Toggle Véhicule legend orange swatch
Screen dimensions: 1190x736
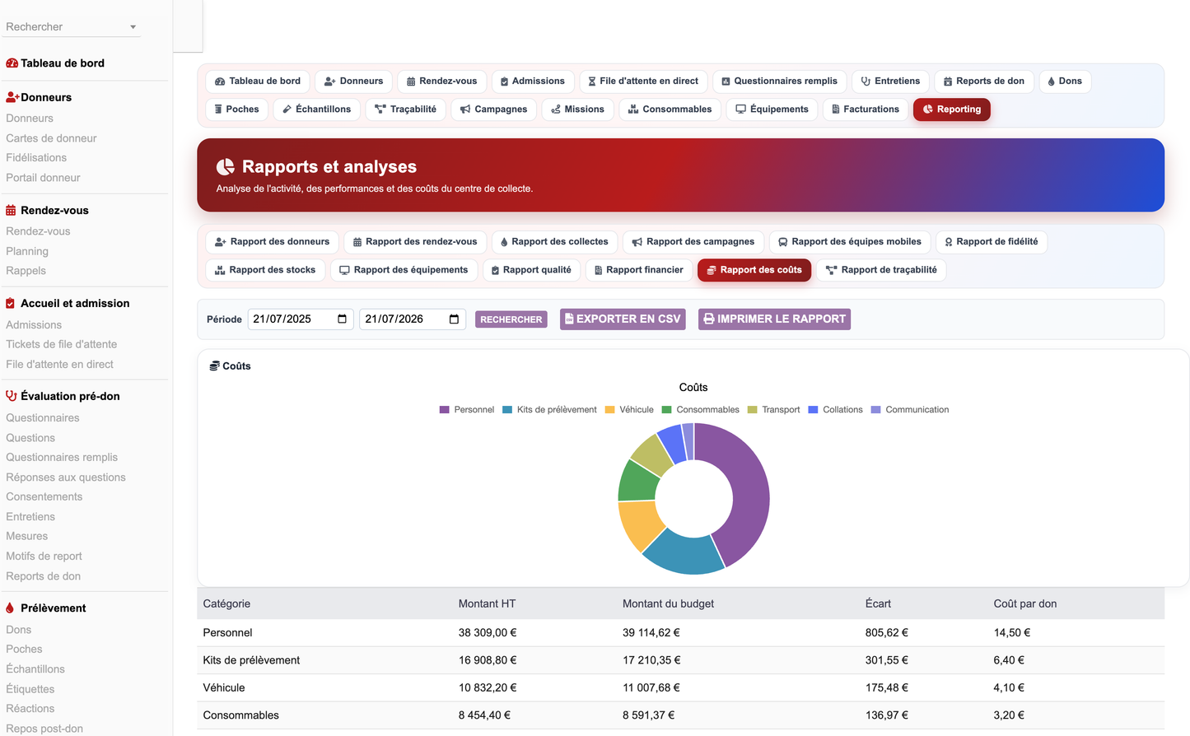610,410
